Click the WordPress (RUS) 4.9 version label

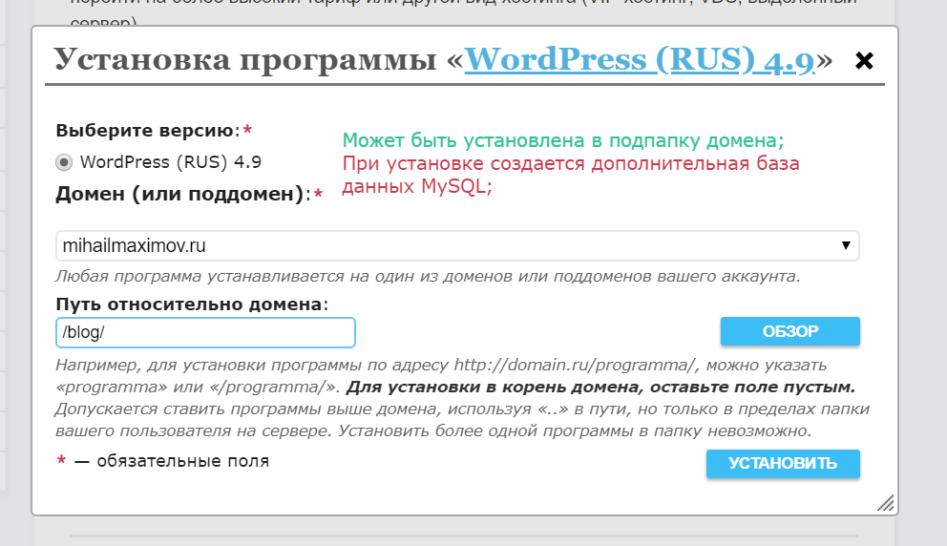170,162
